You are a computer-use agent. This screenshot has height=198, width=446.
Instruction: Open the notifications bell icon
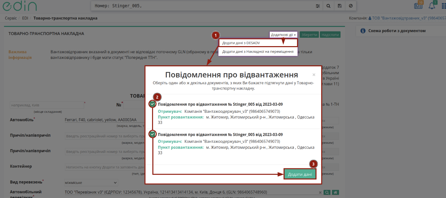coord(432,5)
